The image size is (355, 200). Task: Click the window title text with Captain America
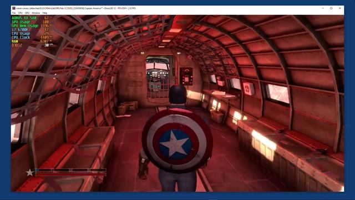pyautogui.click(x=76, y=8)
